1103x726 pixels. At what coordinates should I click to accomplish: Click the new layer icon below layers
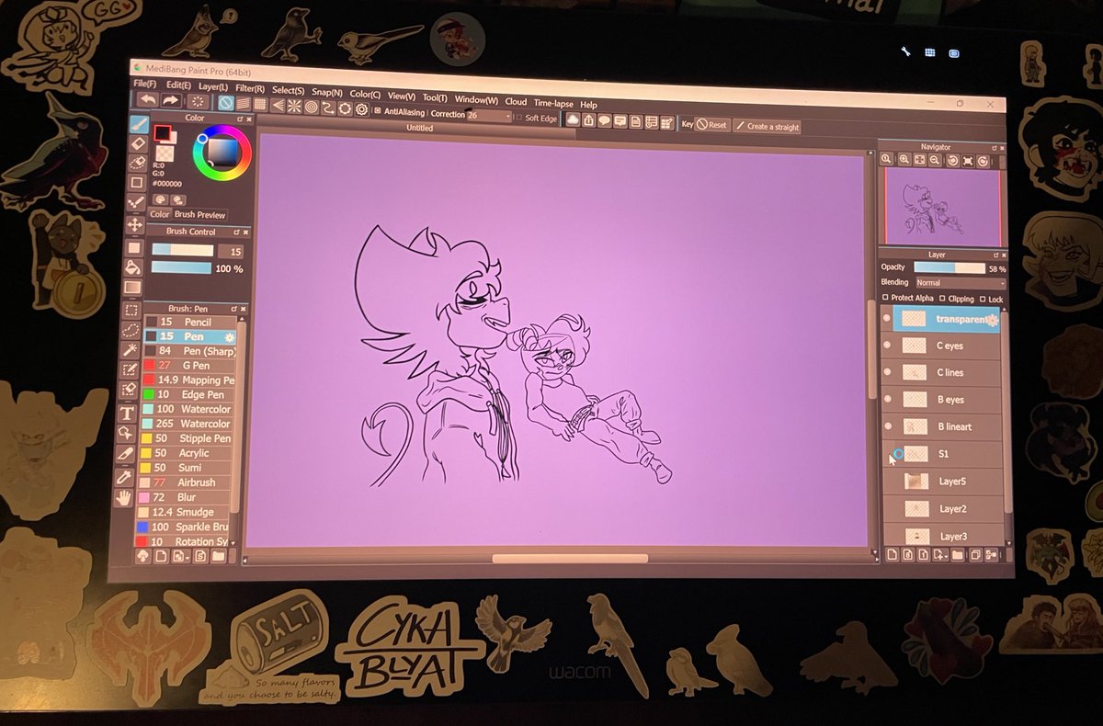click(891, 554)
